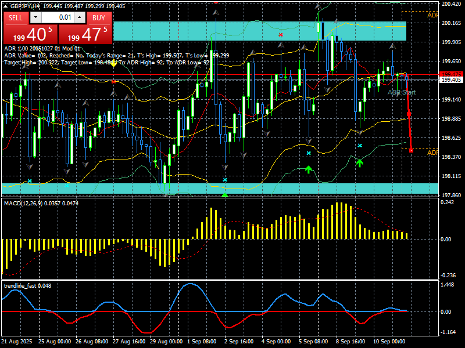The height and width of the screenshot is (348, 465).
Task: Click the 198.370 price scale value
Action: 452,157
